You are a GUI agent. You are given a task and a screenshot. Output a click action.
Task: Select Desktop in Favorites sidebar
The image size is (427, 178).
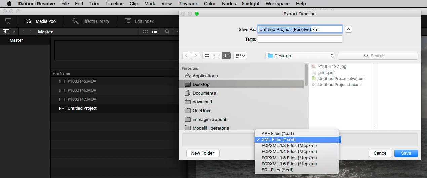[241, 84]
